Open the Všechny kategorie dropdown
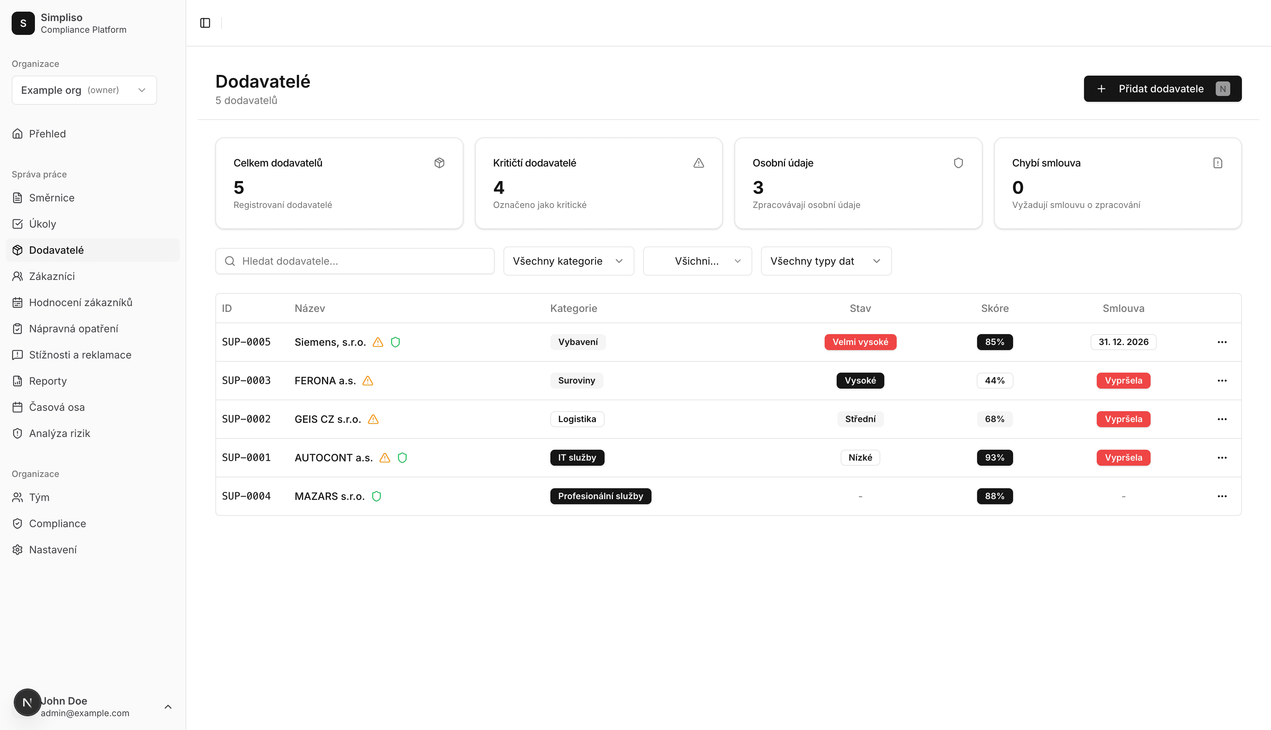This screenshot has height=730, width=1271. click(x=568, y=261)
